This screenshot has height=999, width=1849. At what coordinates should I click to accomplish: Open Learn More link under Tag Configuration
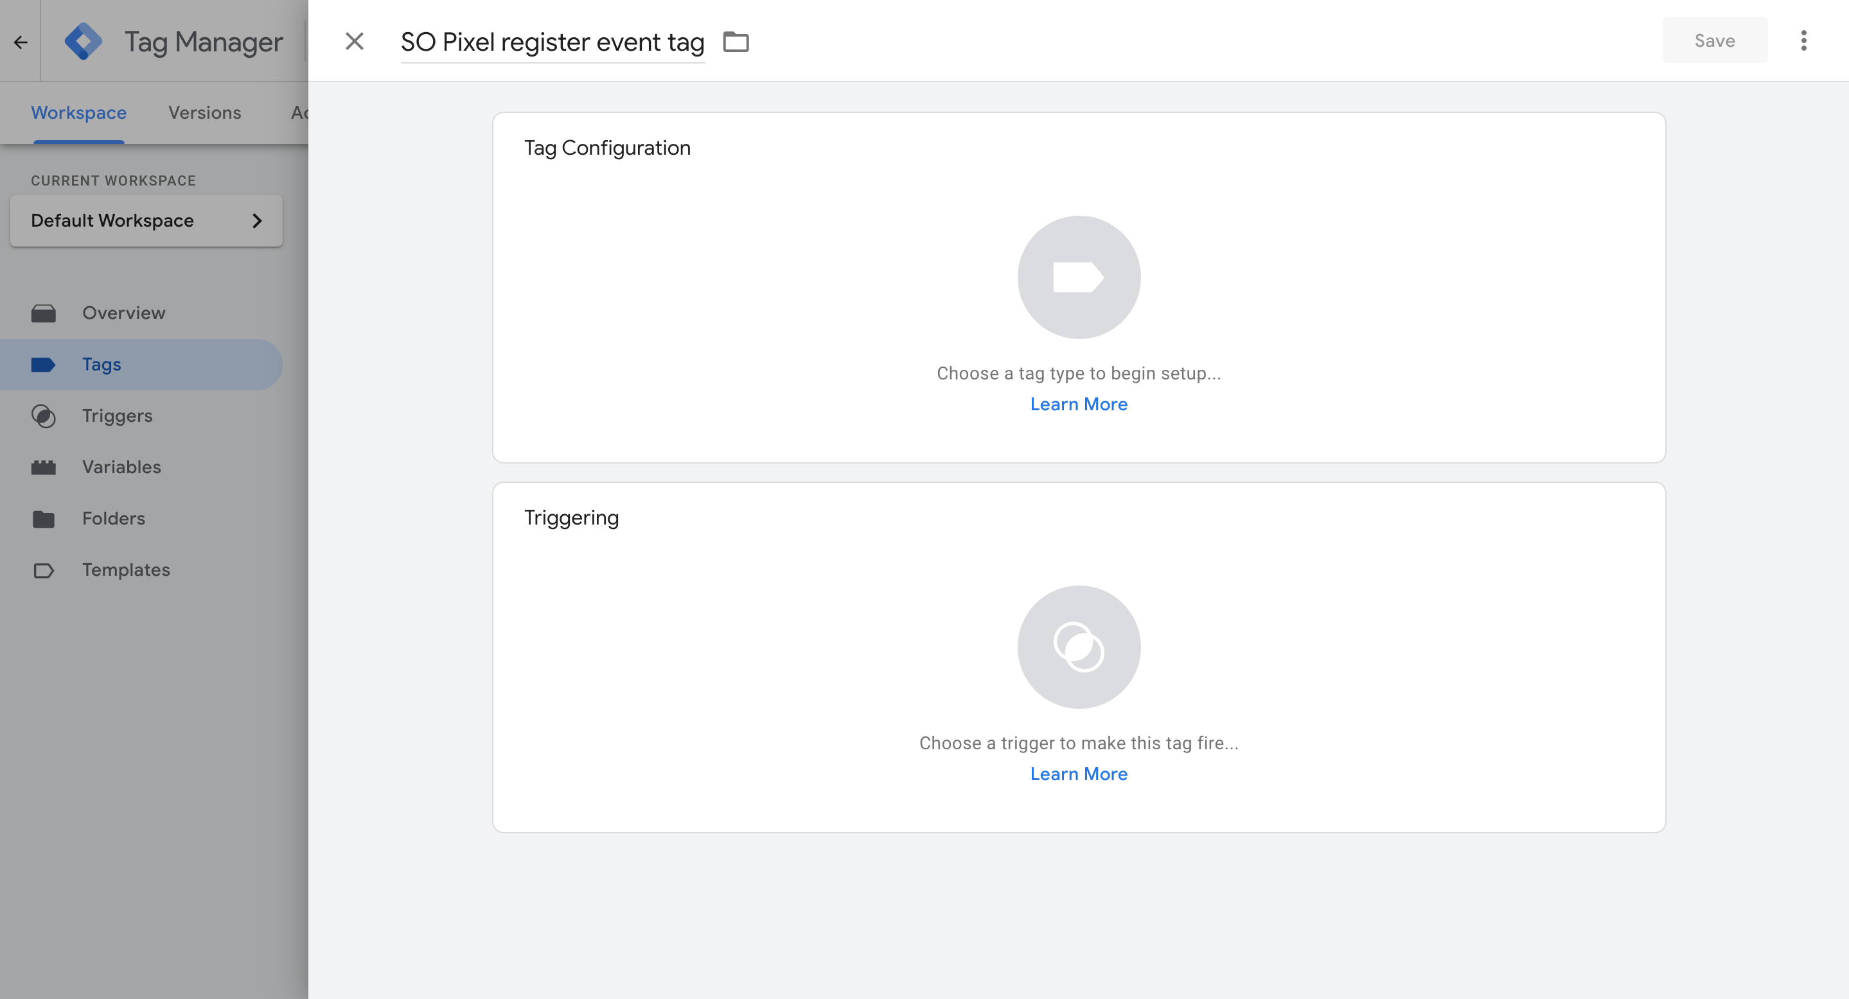(x=1078, y=404)
